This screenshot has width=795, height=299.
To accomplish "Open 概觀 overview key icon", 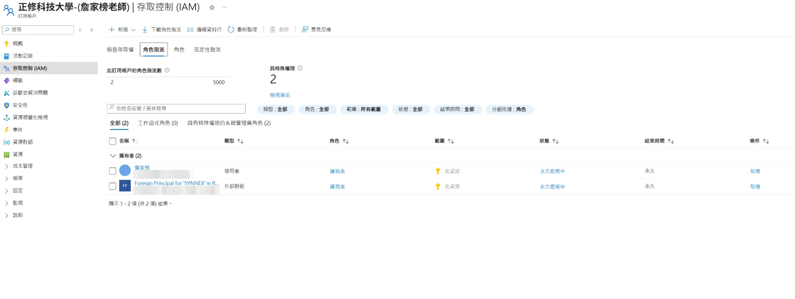I will (x=6, y=44).
